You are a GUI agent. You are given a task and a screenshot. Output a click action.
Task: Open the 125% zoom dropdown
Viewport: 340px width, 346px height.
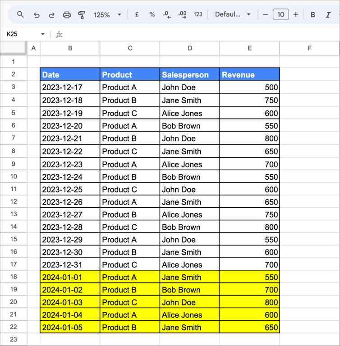107,15
